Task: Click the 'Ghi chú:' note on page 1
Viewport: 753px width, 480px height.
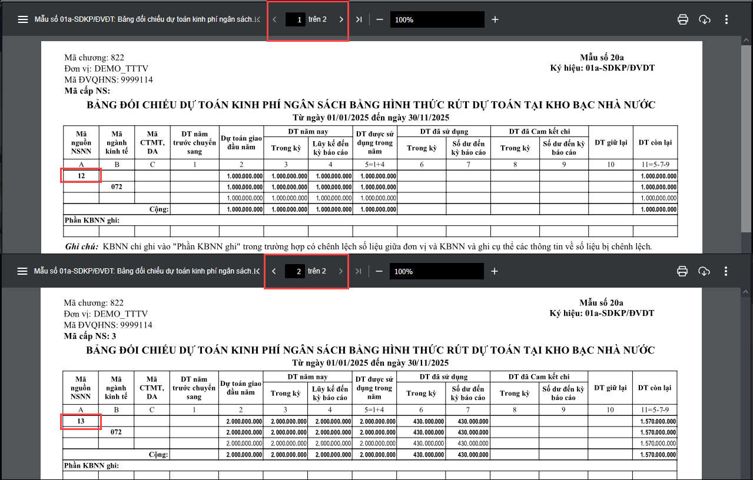Action: point(358,246)
